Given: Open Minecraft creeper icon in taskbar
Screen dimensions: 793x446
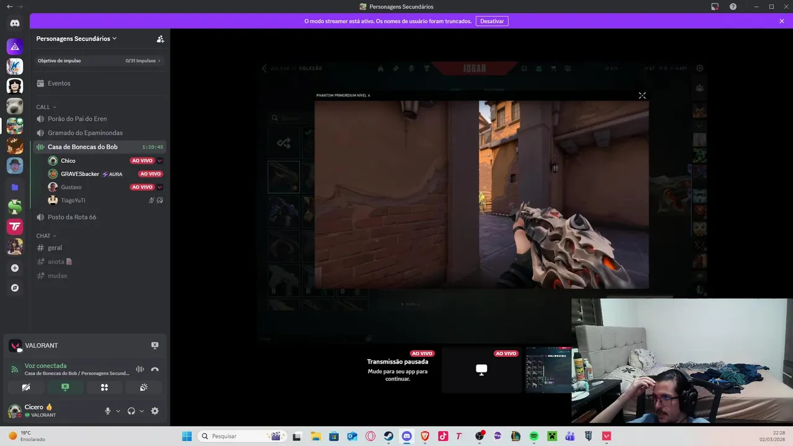Looking at the screenshot, I should (x=552, y=436).
